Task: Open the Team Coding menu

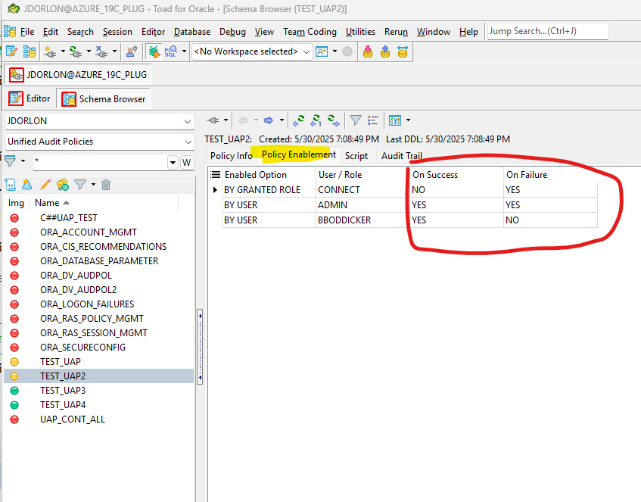Action: 310,32
